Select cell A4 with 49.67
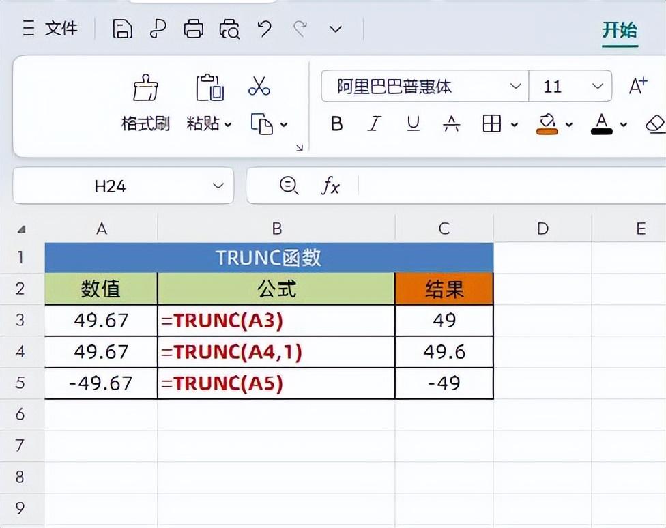This screenshot has width=666, height=528. [x=101, y=352]
